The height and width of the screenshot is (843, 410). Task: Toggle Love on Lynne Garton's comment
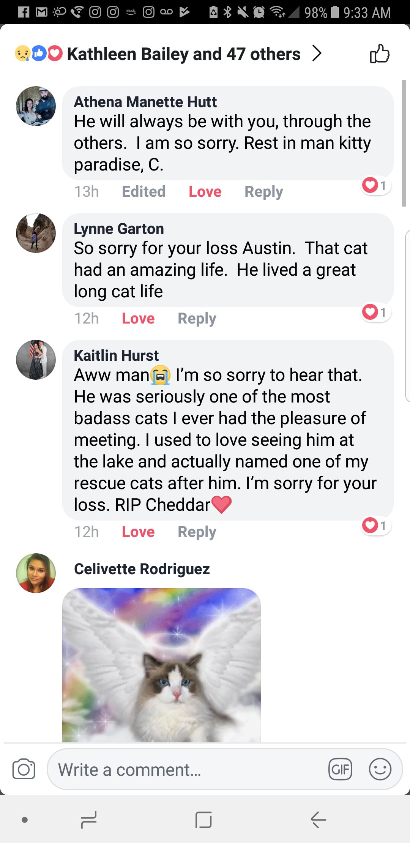pos(138,319)
